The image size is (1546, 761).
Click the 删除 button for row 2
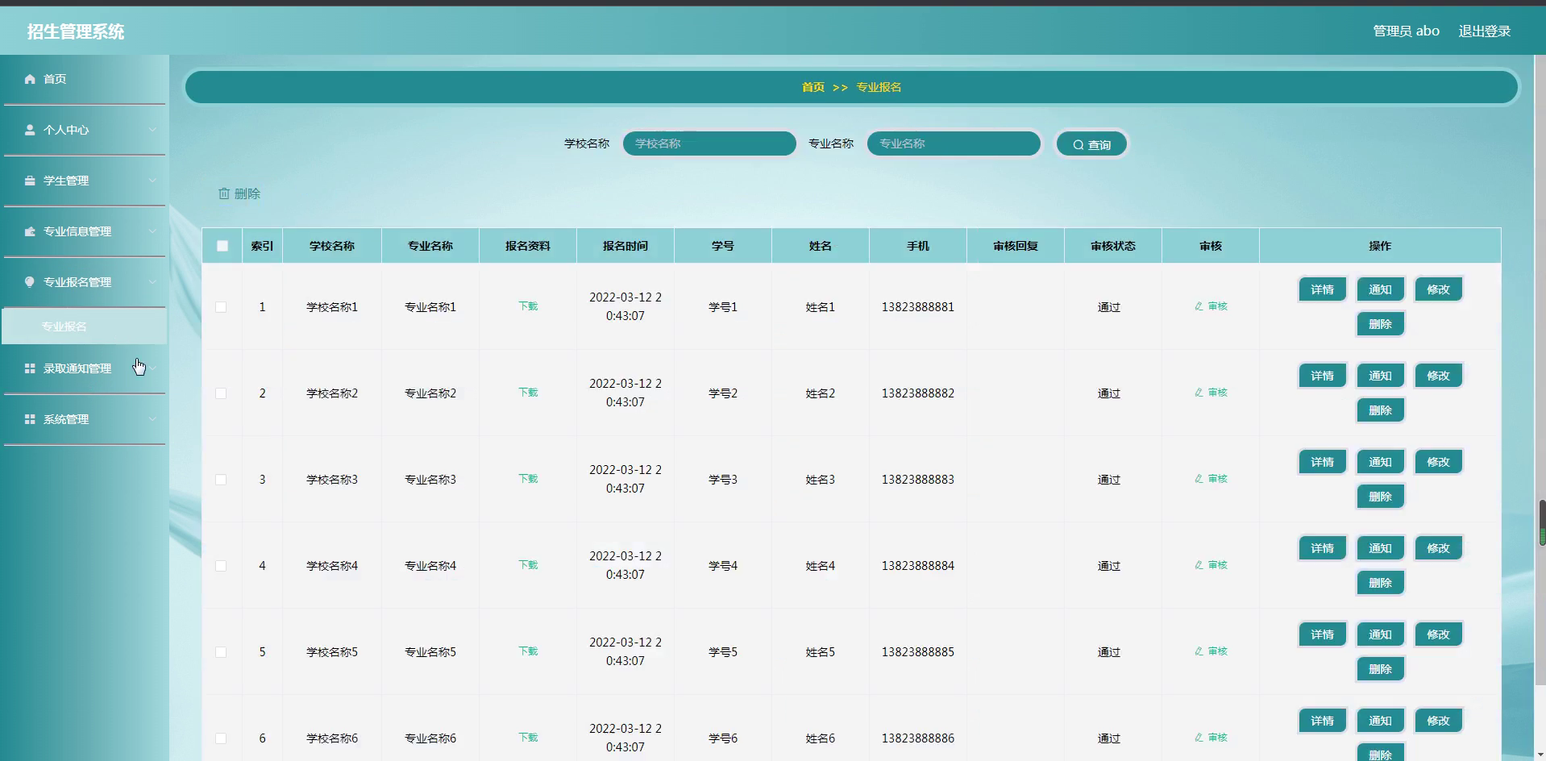[1380, 410]
